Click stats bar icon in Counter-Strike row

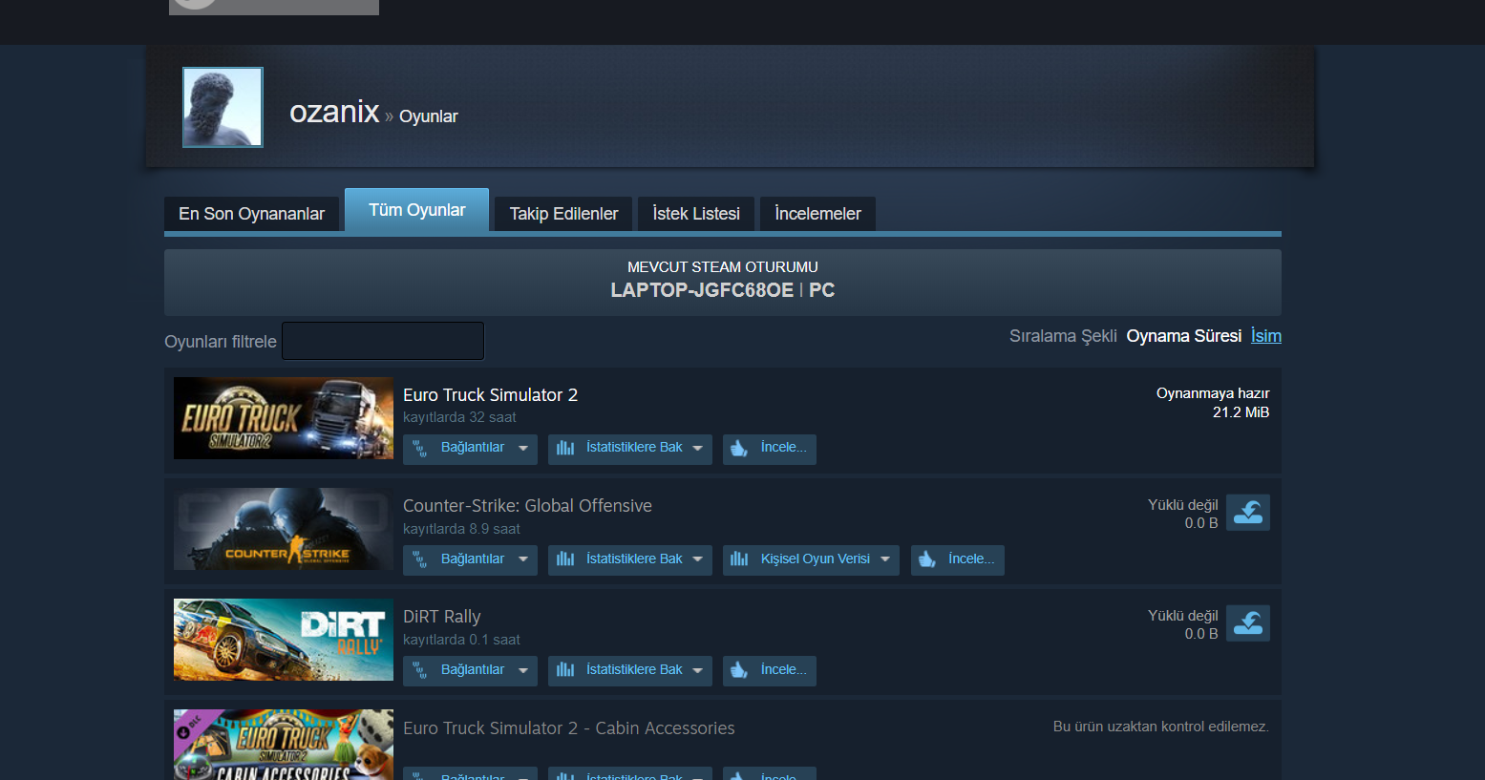click(x=565, y=559)
